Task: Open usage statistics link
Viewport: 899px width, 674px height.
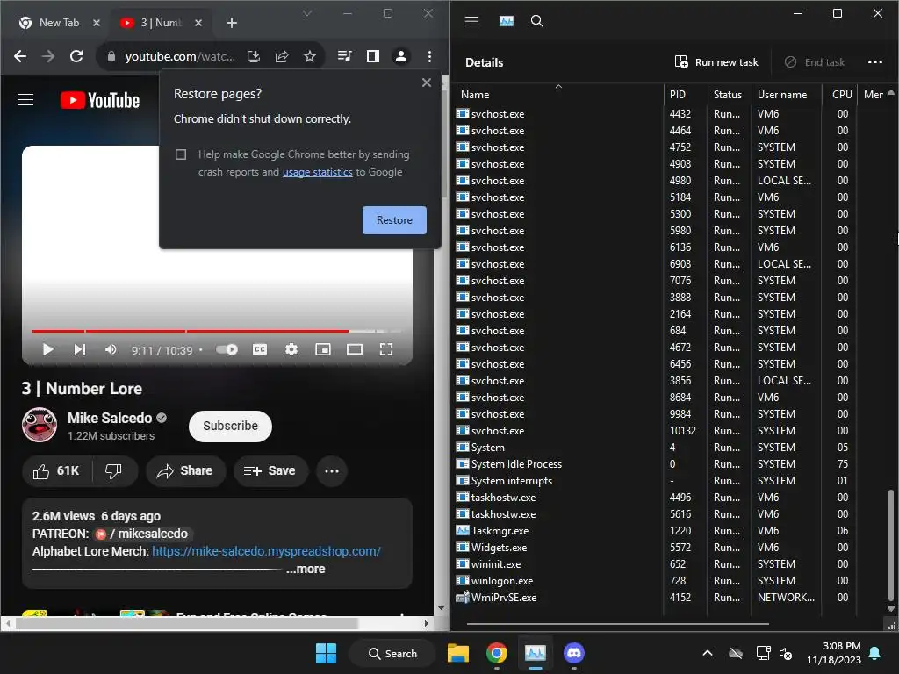Action: pyautogui.click(x=317, y=172)
